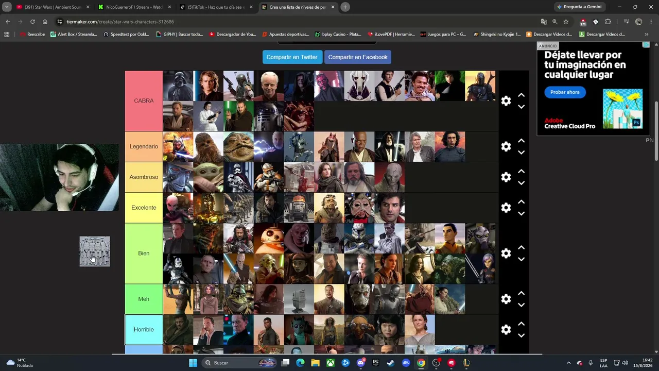Click Compartir en Facebook button

pos(358,57)
